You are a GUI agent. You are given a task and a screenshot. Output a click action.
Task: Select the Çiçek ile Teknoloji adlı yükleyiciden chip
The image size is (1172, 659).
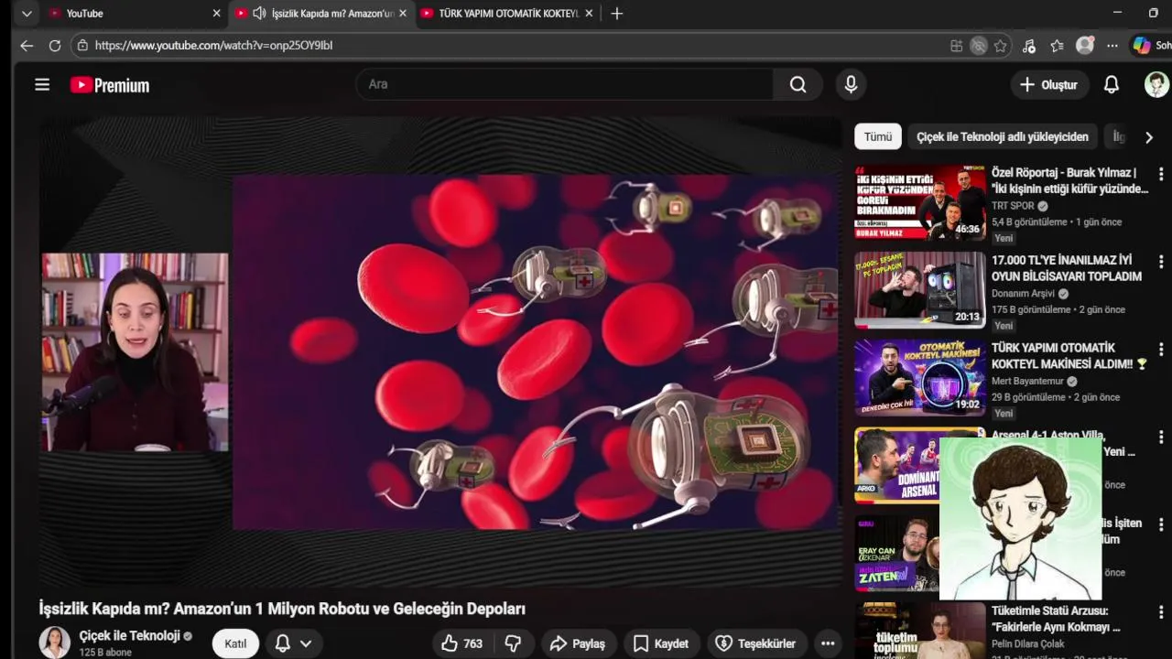click(1003, 136)
